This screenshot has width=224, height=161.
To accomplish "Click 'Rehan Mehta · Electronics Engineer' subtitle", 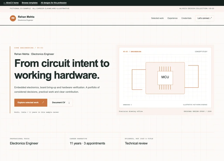I will tap(34, 54).
